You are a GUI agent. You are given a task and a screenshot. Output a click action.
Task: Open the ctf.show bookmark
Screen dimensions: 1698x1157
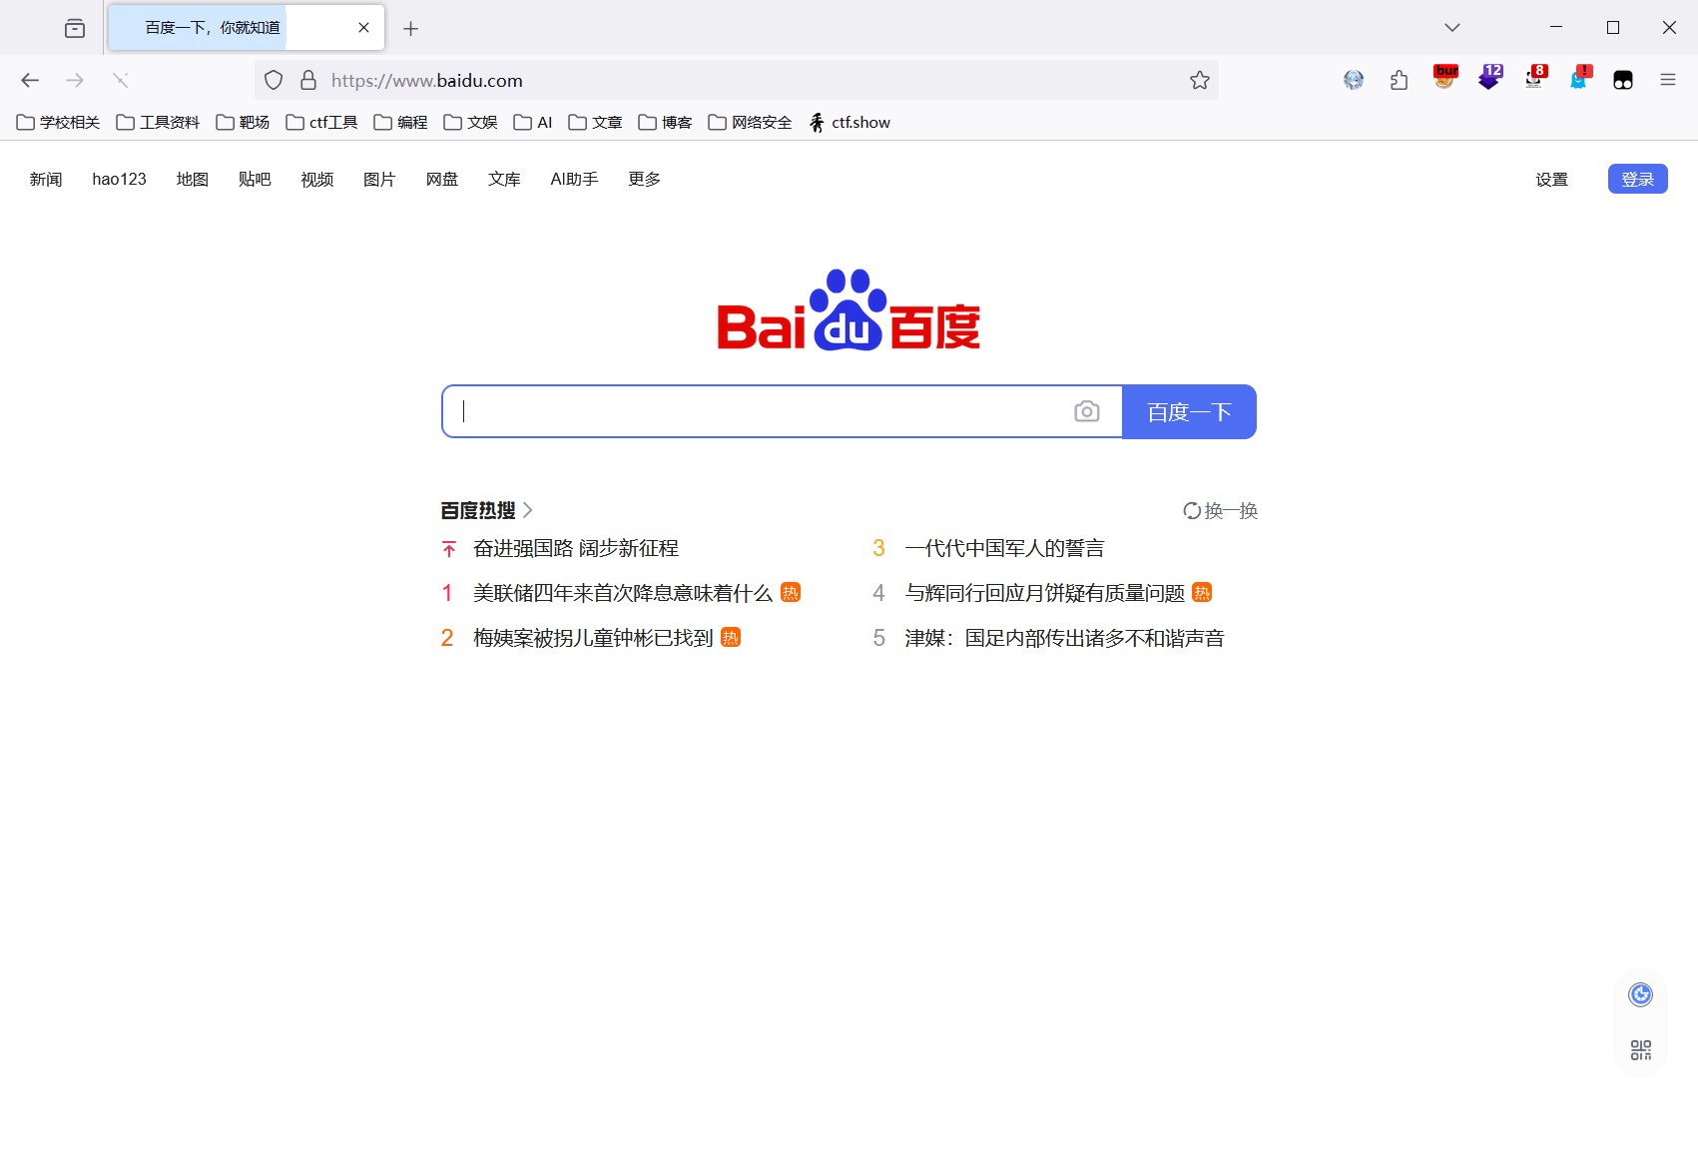[849, 122]
